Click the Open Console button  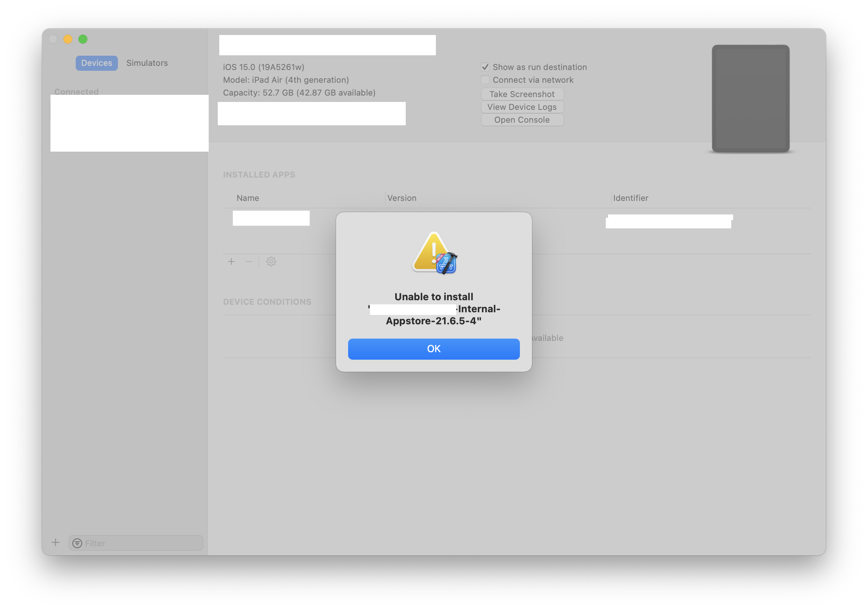(x=522, y=119)
